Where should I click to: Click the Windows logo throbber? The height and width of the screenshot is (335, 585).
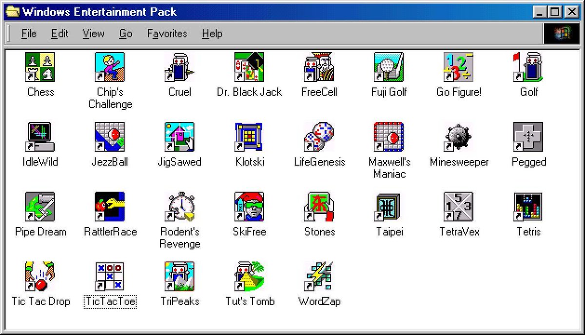562,33
